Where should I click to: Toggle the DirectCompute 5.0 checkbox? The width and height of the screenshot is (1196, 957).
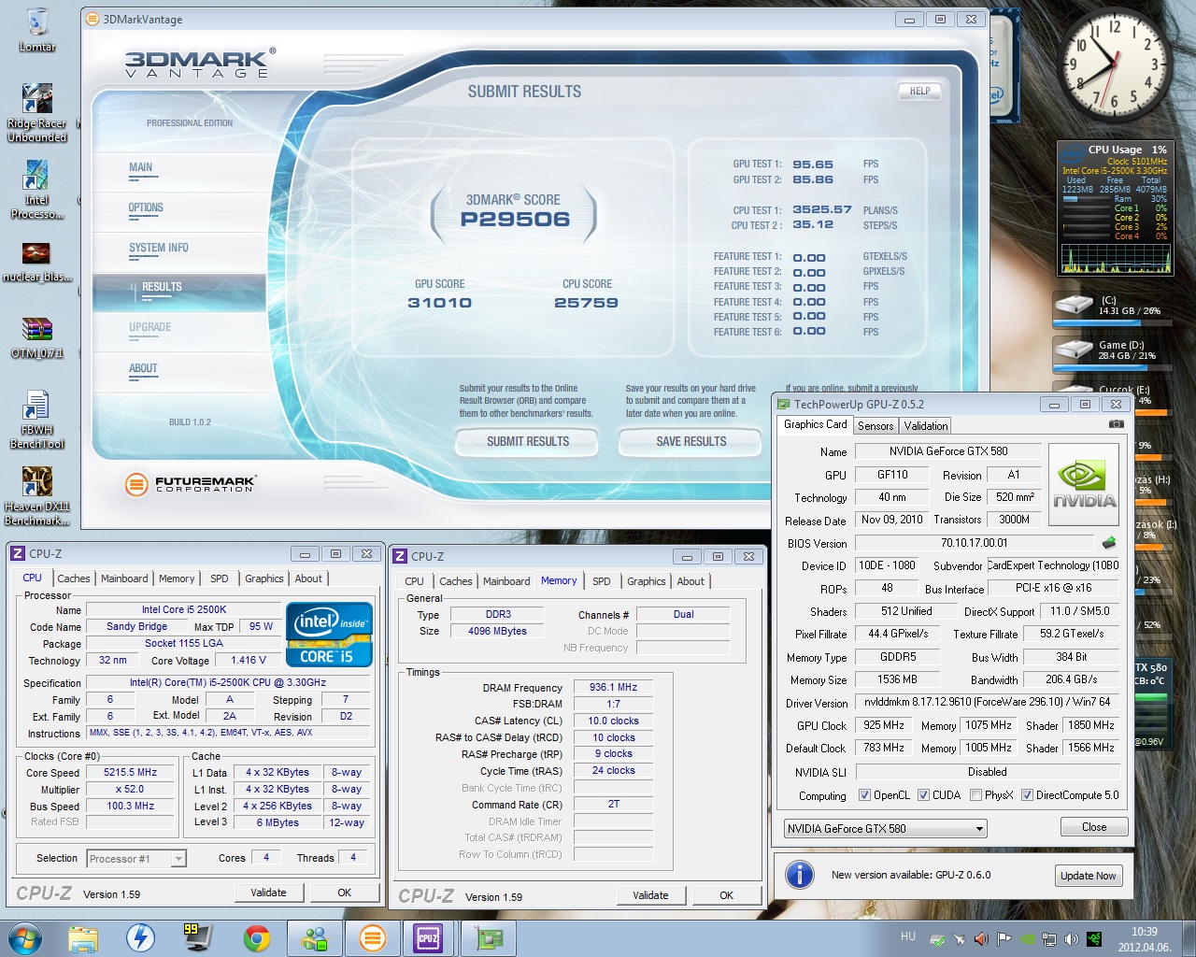coord(1027,795)
